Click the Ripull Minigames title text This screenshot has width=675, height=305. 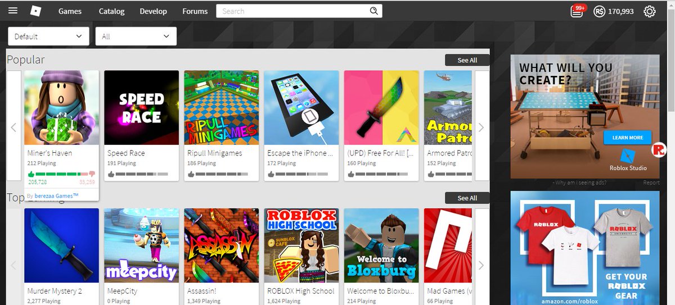click(x=214, y=153)
